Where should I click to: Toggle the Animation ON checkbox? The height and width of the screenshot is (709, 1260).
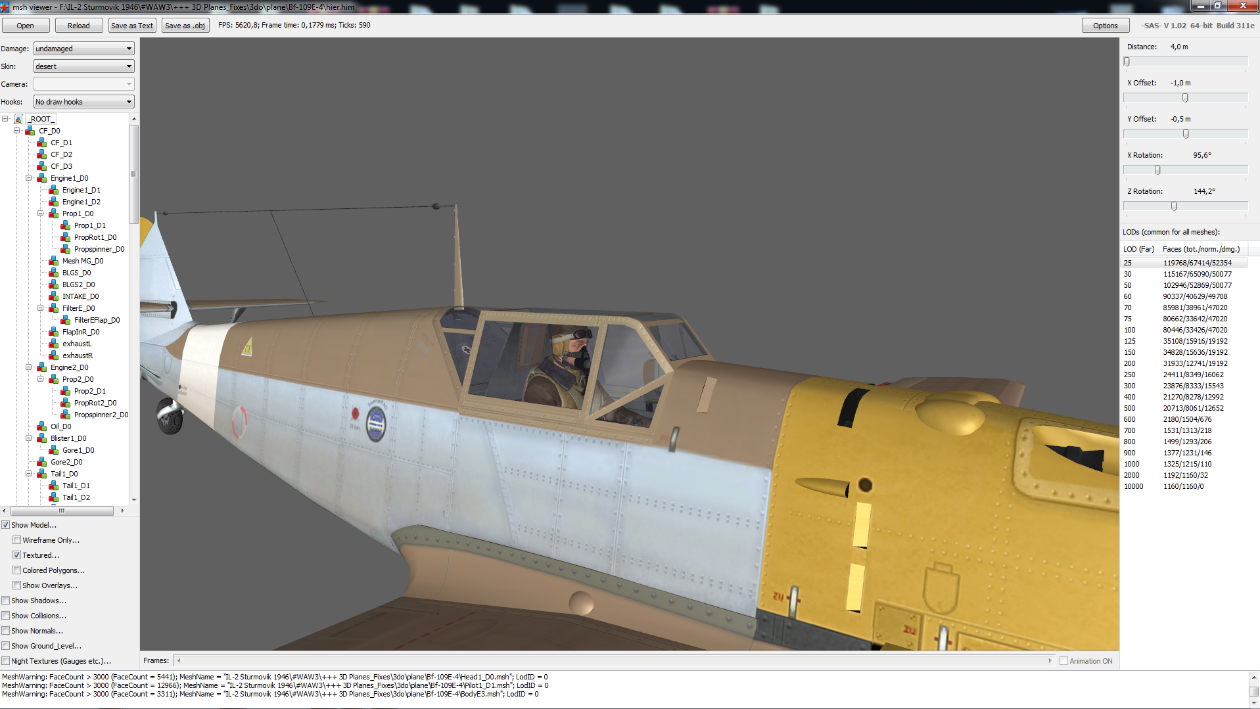(1063, 661)
